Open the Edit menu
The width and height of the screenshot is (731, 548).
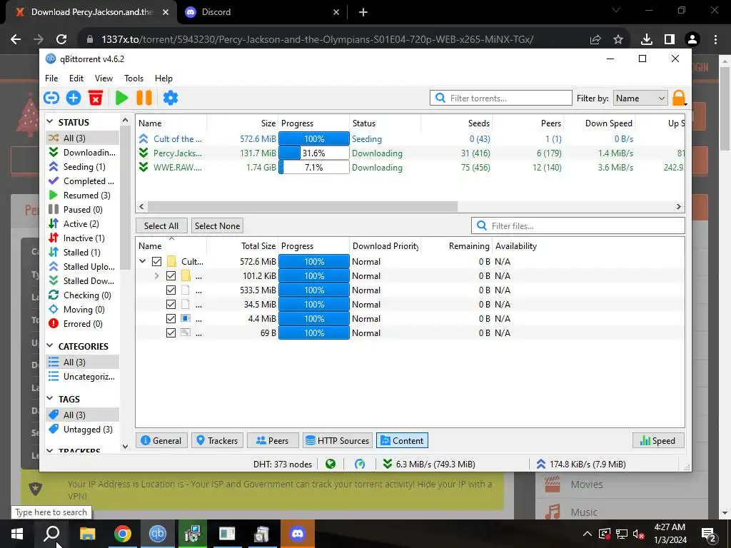(76, 78)
